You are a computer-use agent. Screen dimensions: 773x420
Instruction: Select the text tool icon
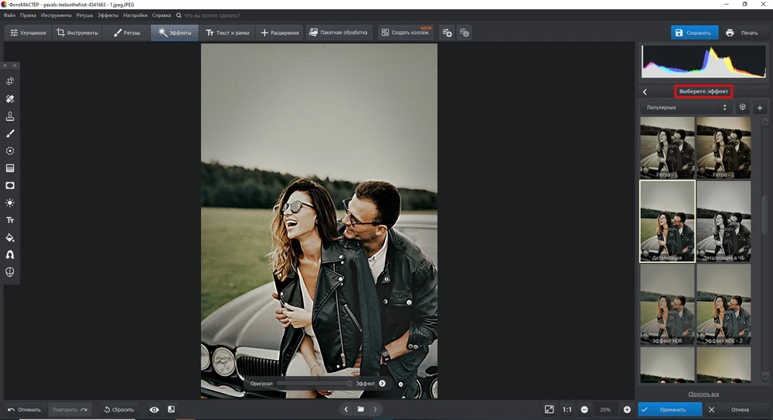point(10,220)
